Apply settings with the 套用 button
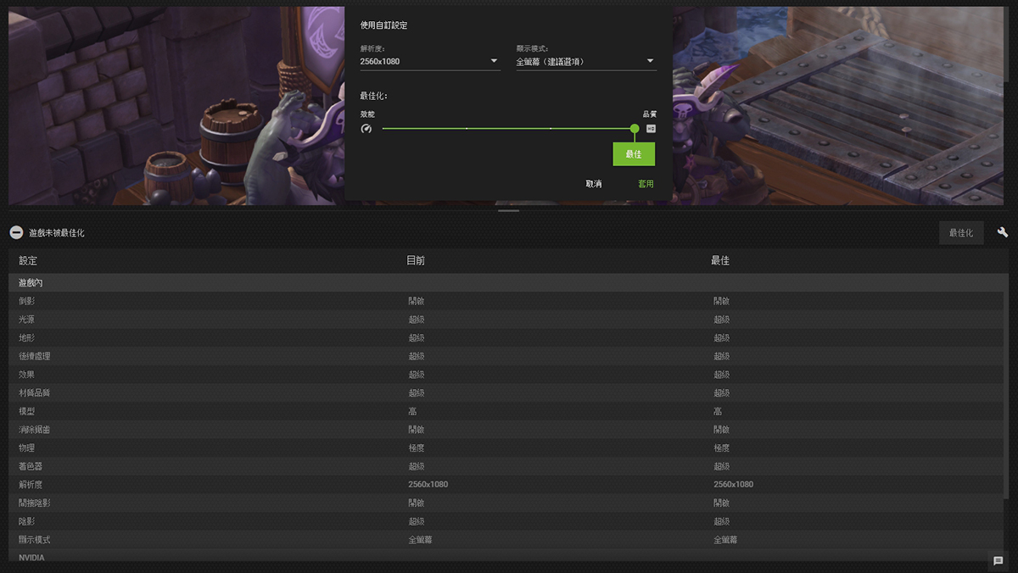 [x=646, y=184]
